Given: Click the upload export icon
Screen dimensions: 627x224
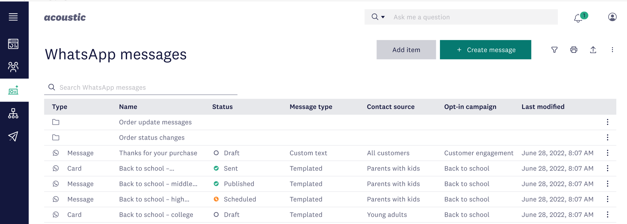Looking at the screenshot, I should [593, 50].
